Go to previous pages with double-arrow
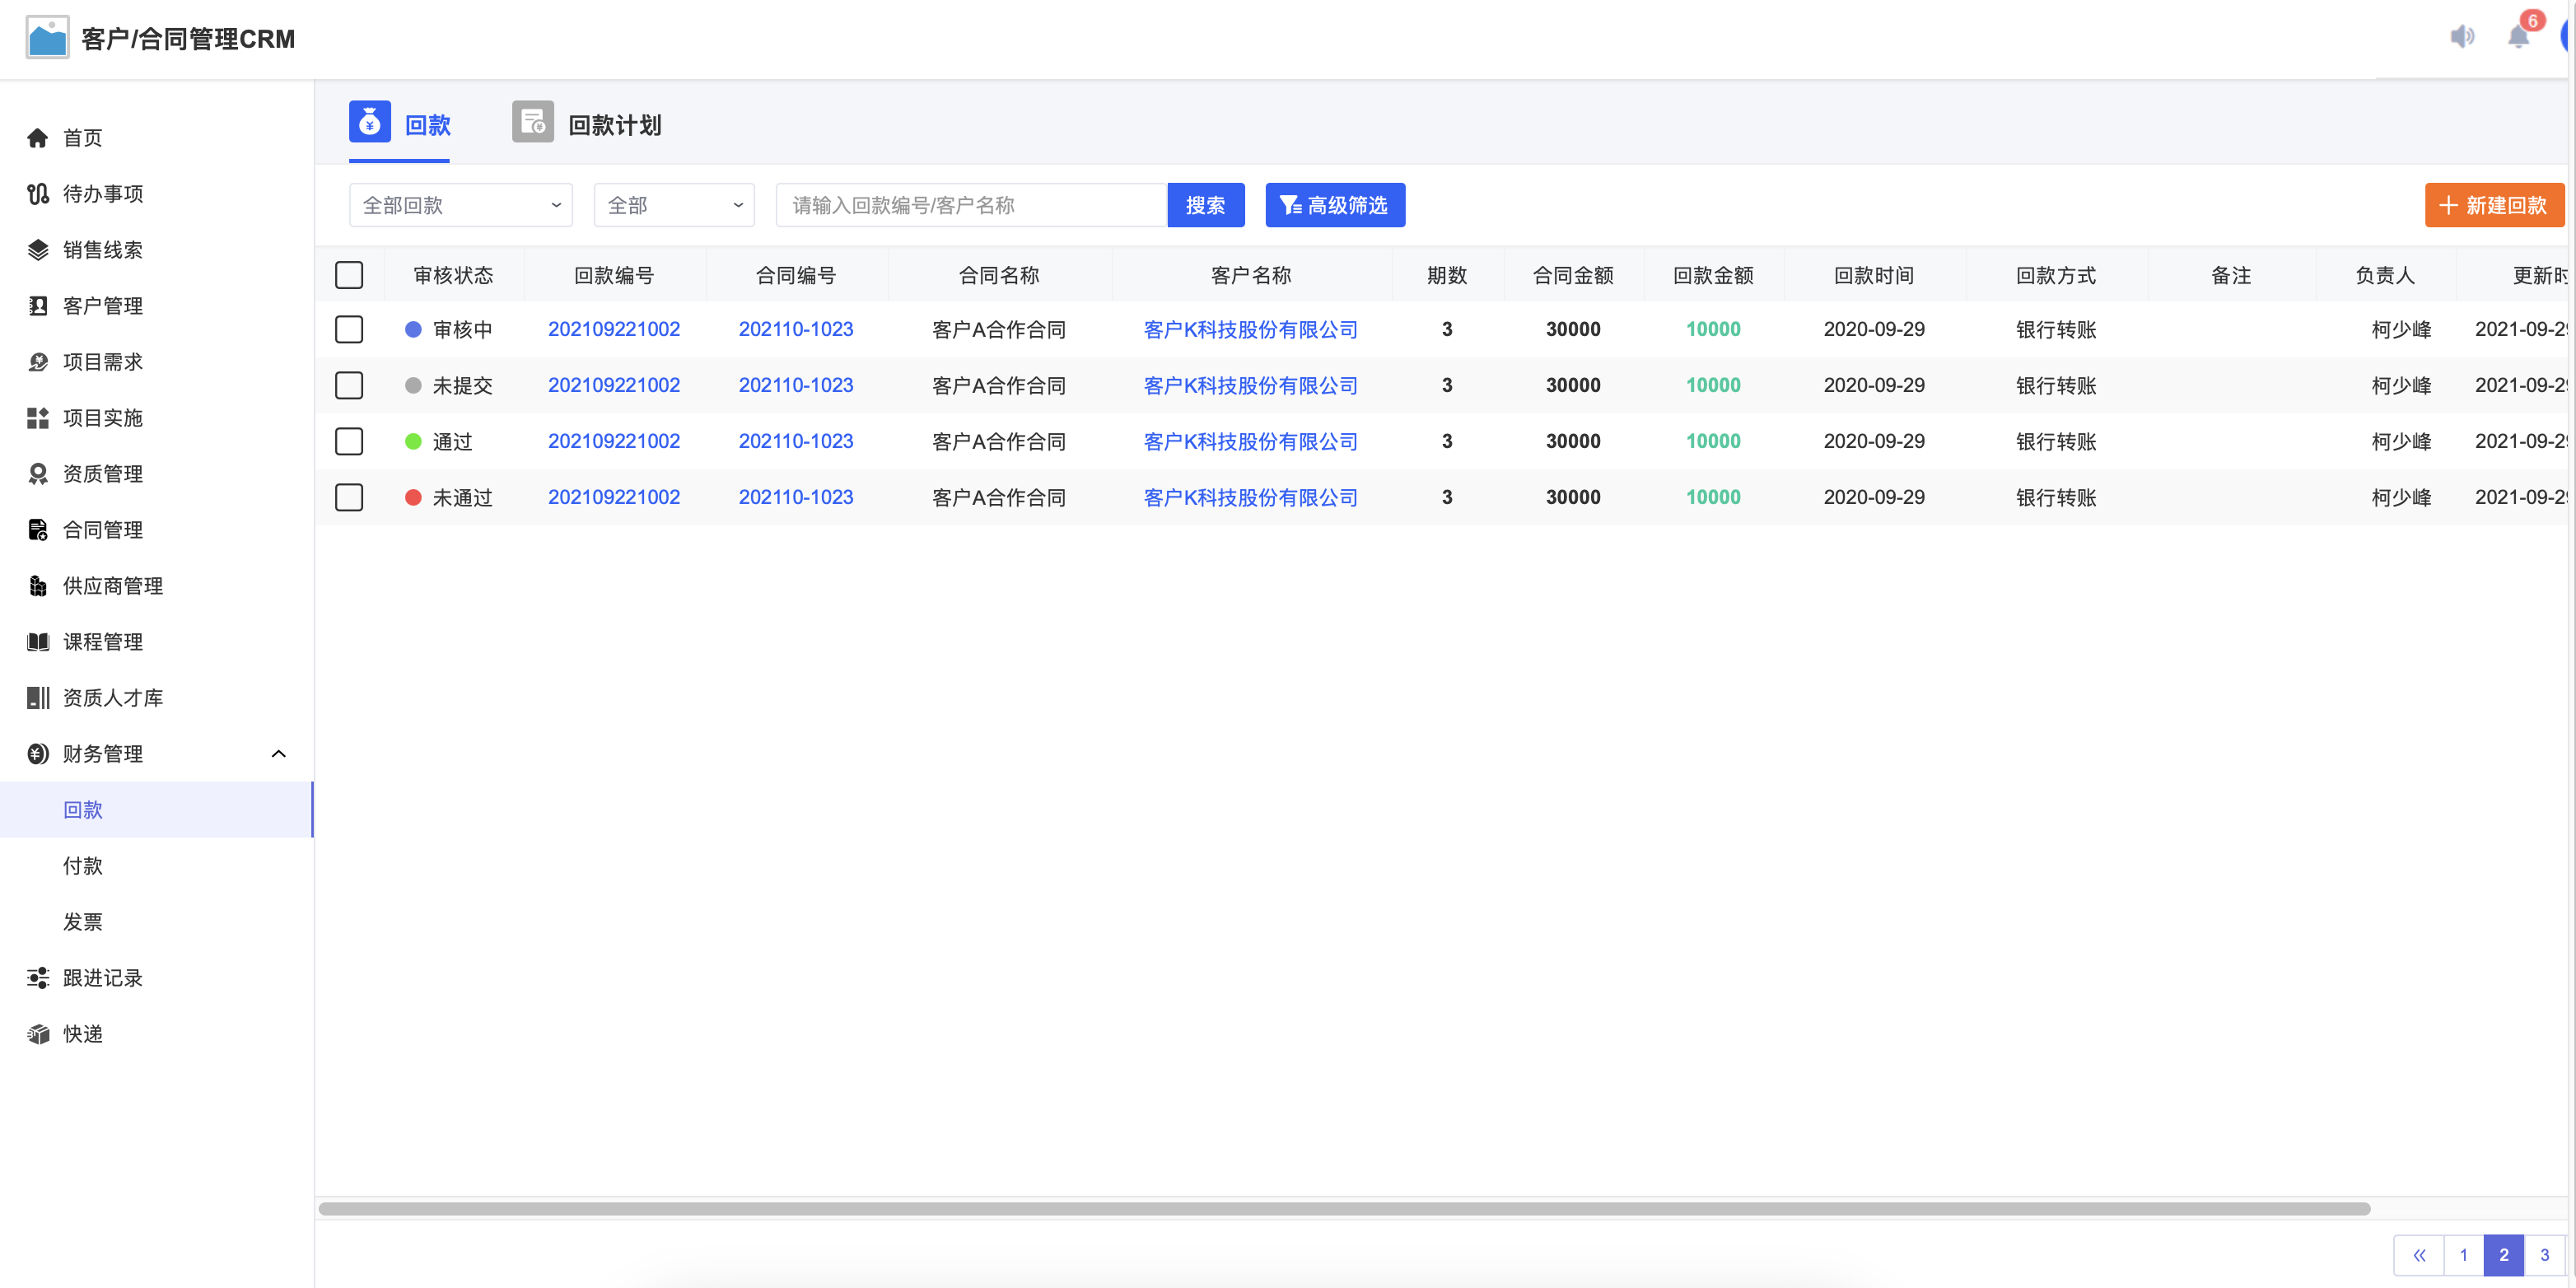This screenshot has width=2576, height=1288. [2419, 1255]
